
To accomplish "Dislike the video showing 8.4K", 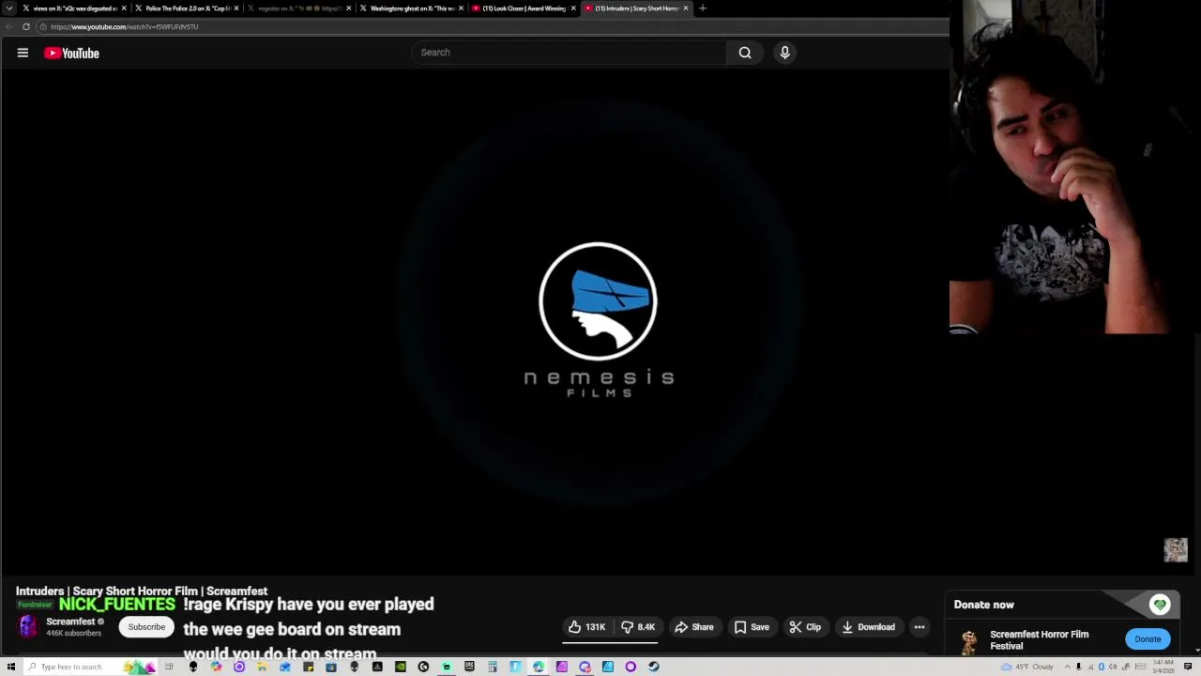I will click(638, 627).
